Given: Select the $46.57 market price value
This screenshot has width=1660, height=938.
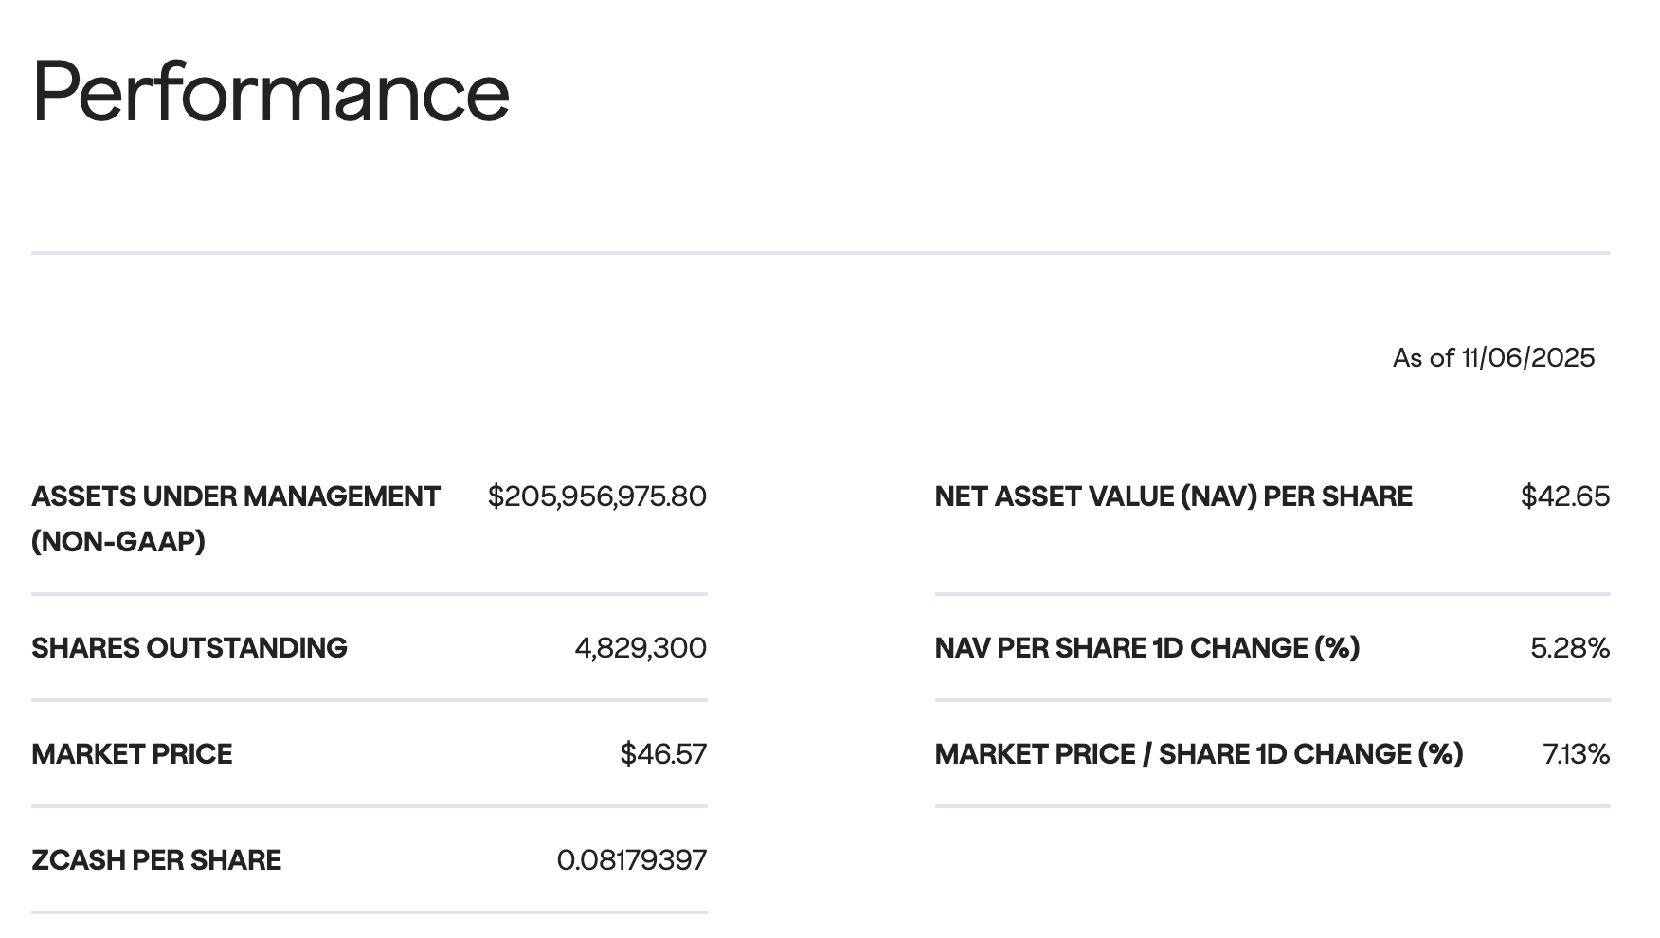Looking at the screenshot, I should 663,754.
